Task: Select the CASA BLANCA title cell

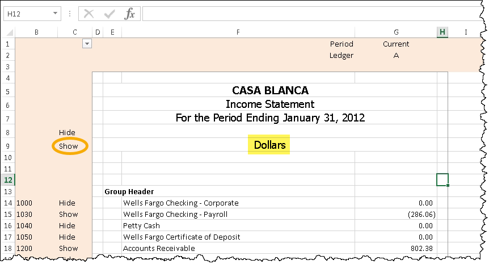Action: click(x=270, y=90)
